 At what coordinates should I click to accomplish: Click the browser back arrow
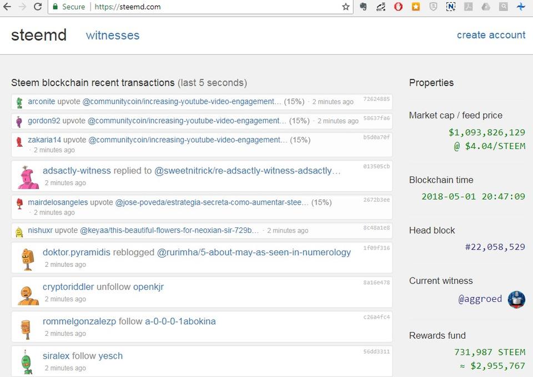pos(8,7)
